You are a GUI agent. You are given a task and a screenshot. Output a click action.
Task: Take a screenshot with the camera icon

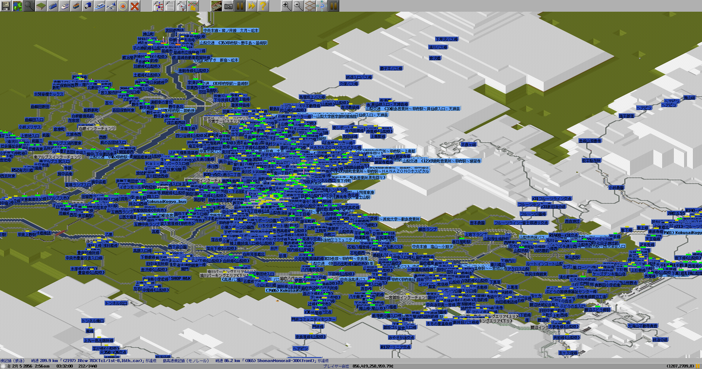click(228, 6)
